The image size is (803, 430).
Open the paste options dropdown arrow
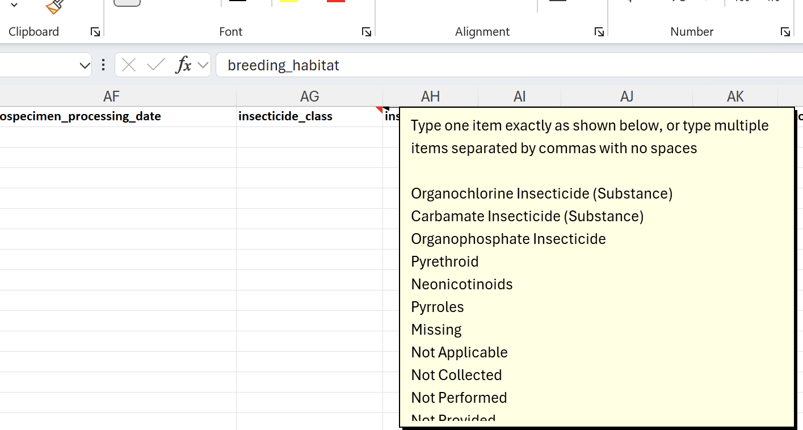click(14, 5)
